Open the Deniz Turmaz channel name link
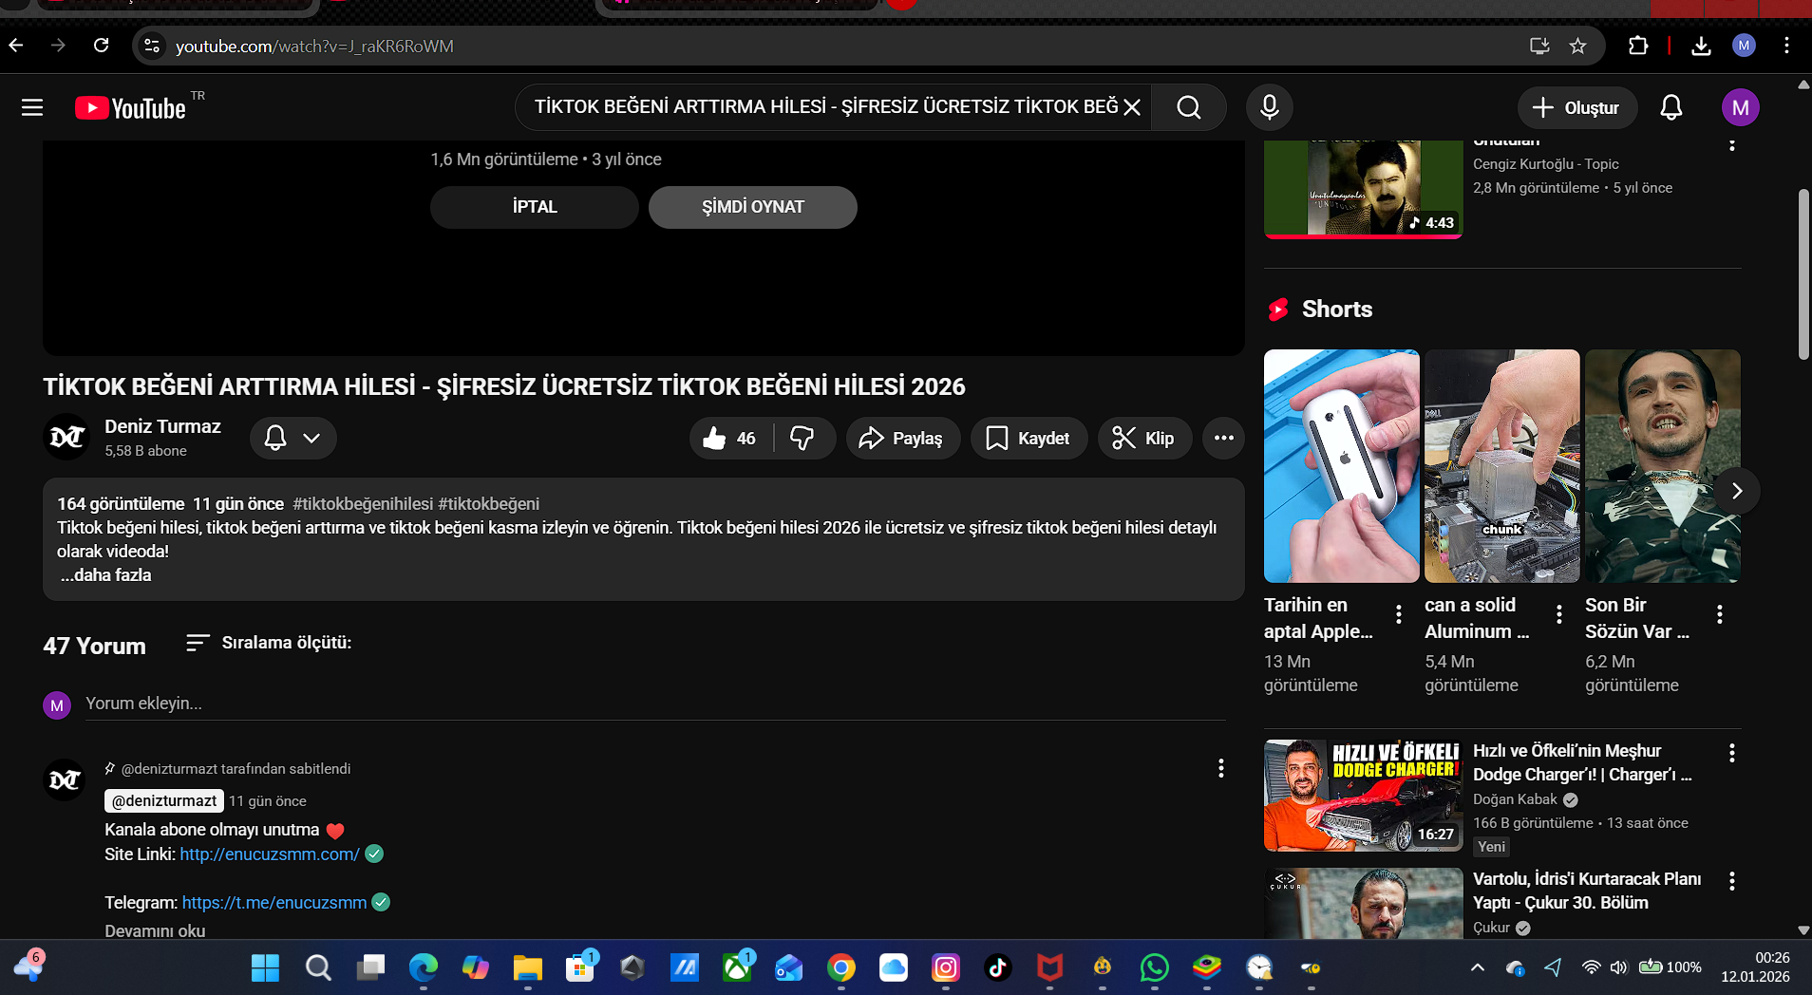This screenshot has width=1812, height=995. [x=162, y=426]
